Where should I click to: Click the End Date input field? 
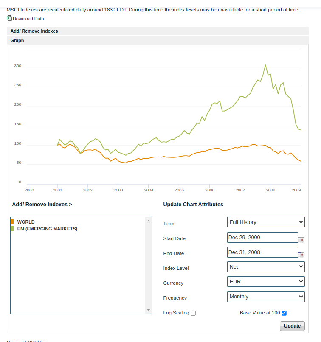tap(262, 252)
